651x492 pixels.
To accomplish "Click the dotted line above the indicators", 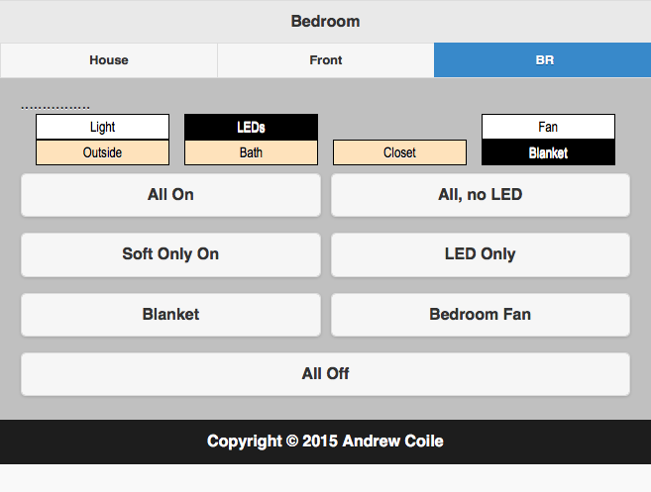I will (55, 107).
